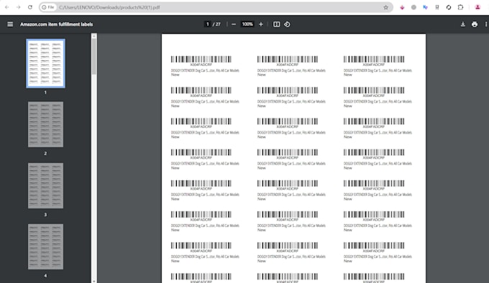This screenshot has width=489, height=283.
Task: Click the sidebar scrollbar down arrow
Action: 94,281
